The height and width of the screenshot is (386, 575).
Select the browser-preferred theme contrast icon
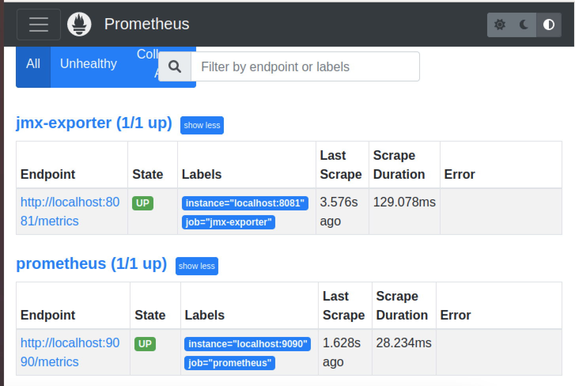(549, 25)
